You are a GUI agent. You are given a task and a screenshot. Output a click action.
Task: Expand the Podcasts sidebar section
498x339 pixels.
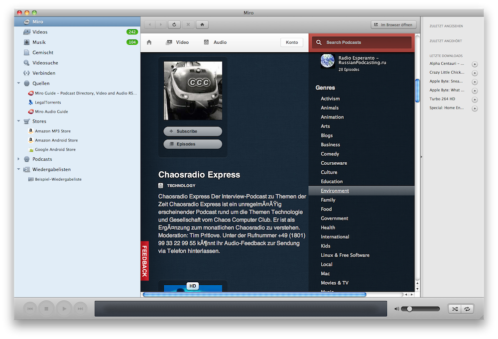pos(19,159)
